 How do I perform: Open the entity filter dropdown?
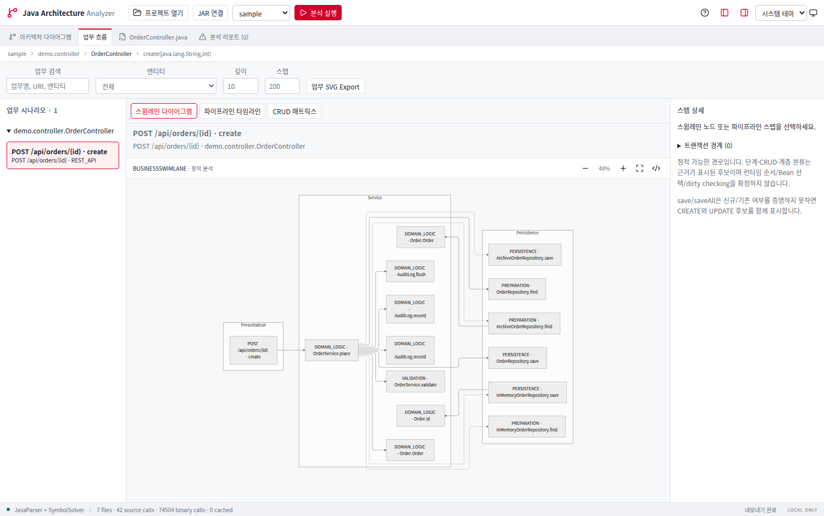(157, 86)
